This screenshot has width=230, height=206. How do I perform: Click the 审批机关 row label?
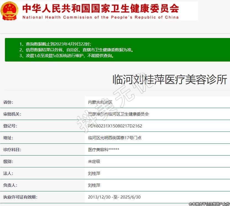(x=12, y=114)
